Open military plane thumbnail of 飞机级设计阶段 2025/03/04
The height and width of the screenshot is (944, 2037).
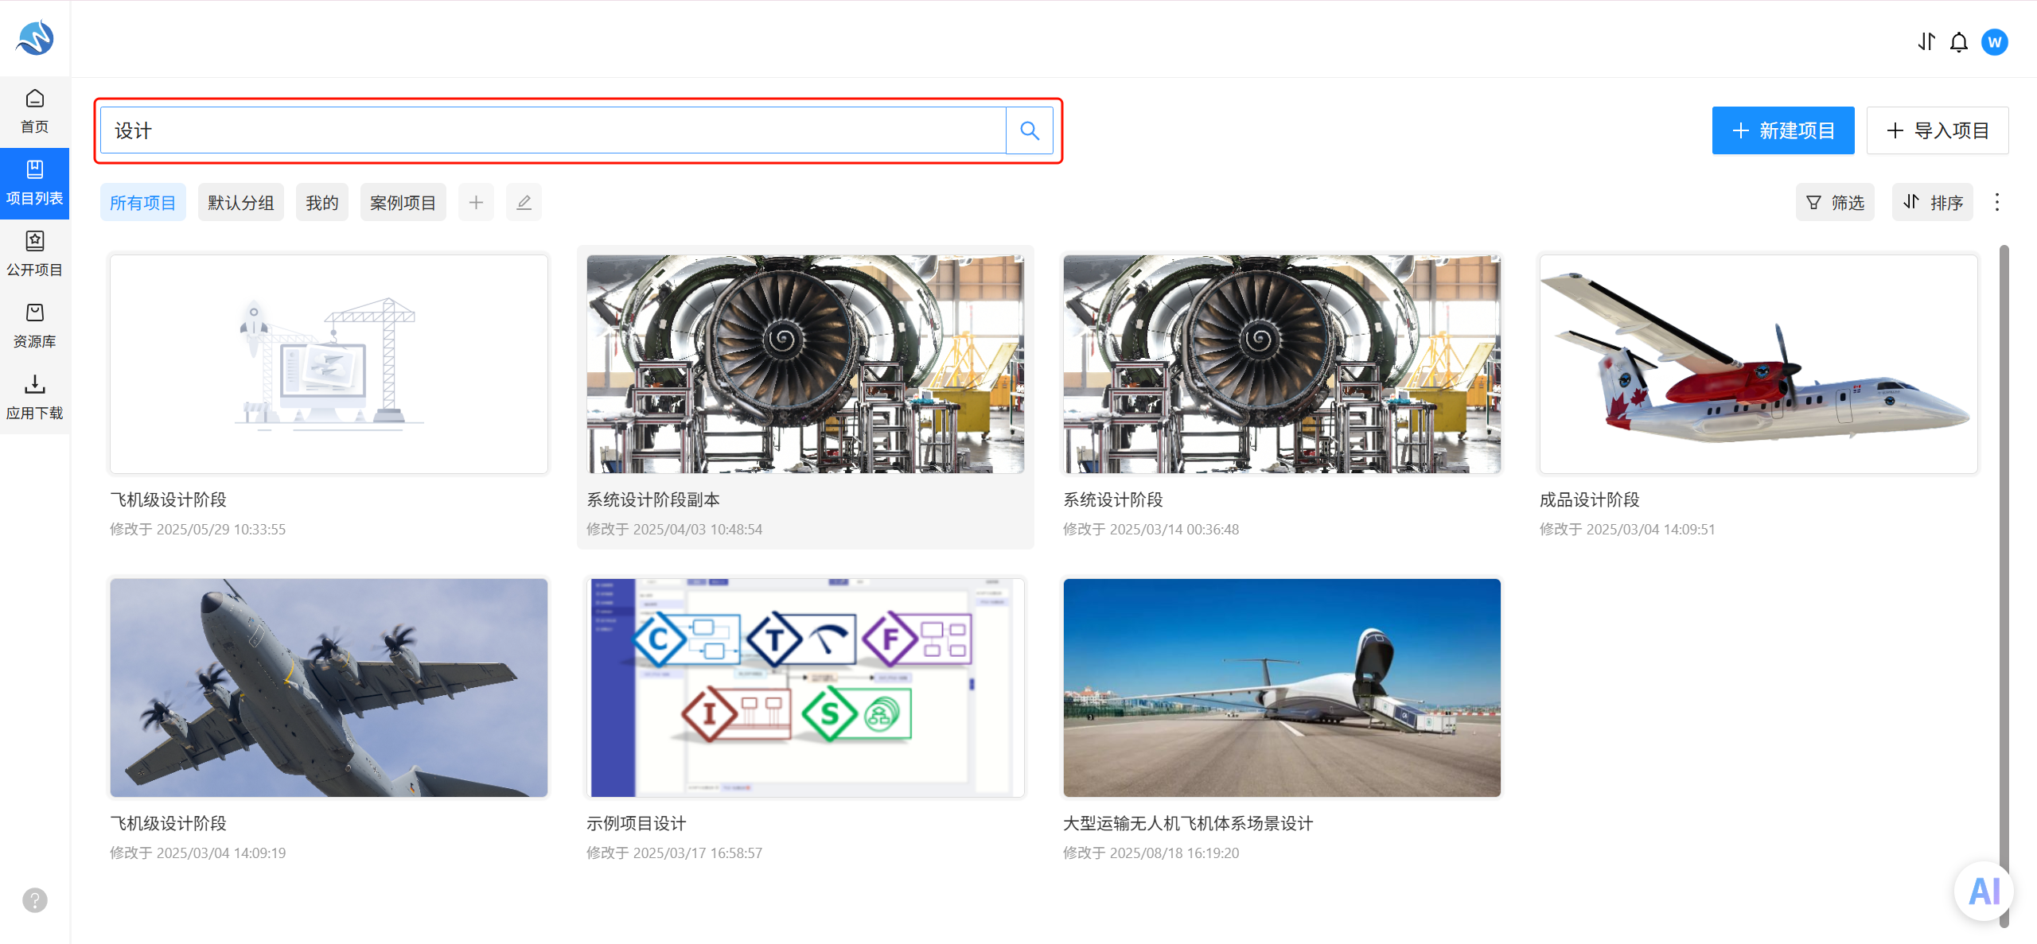click(x=329, y=688)
